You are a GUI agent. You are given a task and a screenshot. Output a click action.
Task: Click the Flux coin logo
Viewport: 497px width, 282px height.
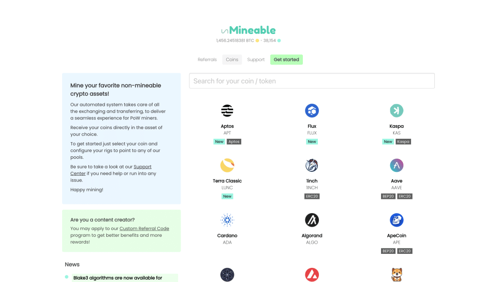[312, 110]
